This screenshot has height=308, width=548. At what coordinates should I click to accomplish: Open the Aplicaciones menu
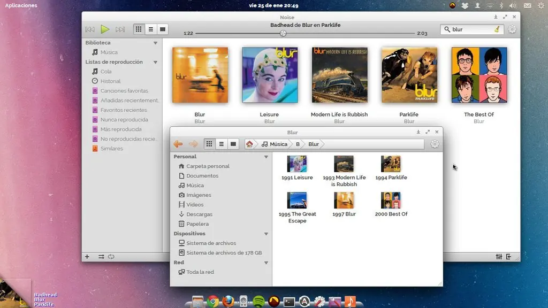[21, 5]
